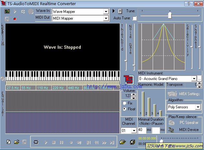This screenshot has height=150, width=204.
Task: Click the greyed-out floppy save icon, top left
Action: 7,19
